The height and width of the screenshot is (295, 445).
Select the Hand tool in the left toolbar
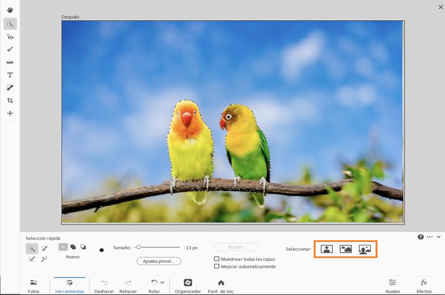[x=10, y=10]
